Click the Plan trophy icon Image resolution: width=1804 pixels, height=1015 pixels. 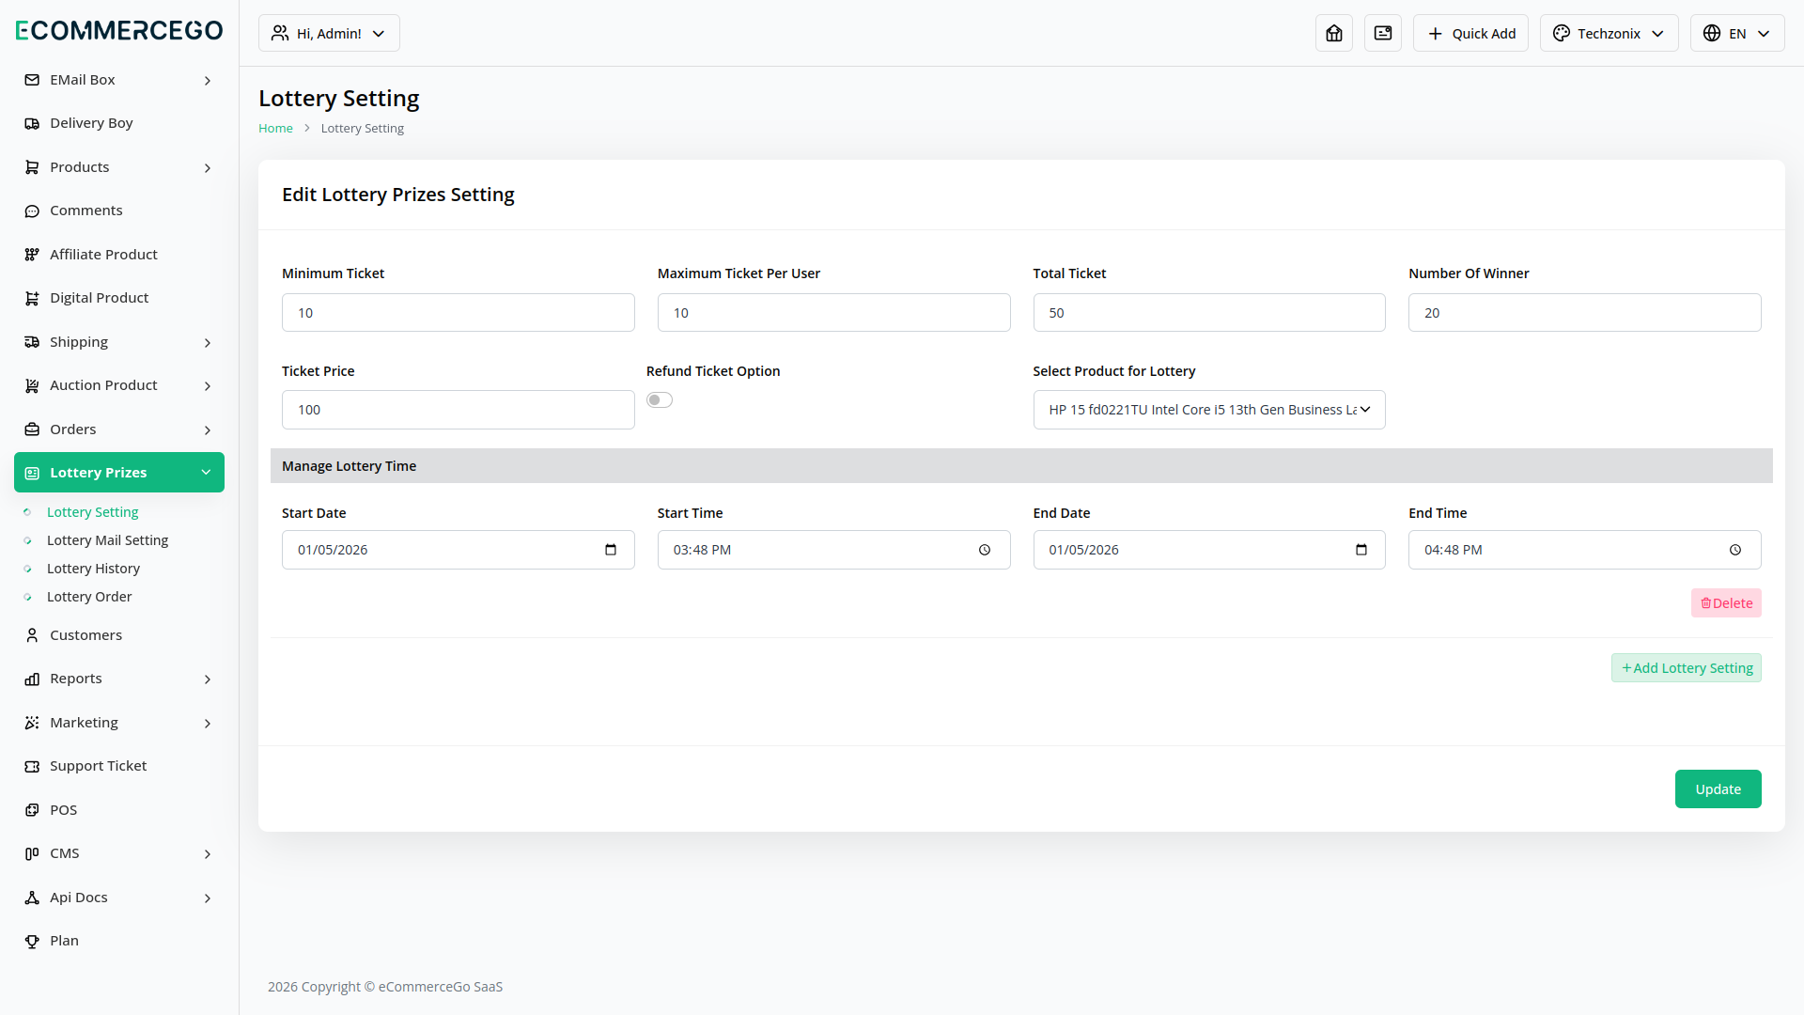pos(32,941)
